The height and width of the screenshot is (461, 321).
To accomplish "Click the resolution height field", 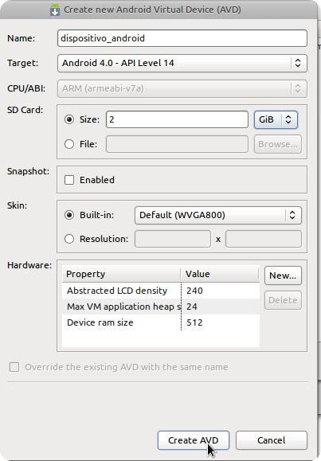I will pos(264,239).
